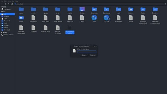The height and width of the screenshot is (94, 167).
Task: Go to parent folder with the up arrow
Action: click(9, 4)
